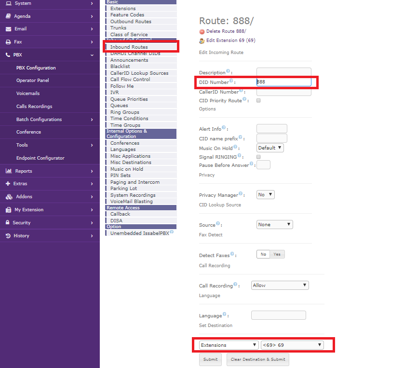Tick the Signal RINGING checkbox
Screen dimensions: 404x368
click(258, 157)
